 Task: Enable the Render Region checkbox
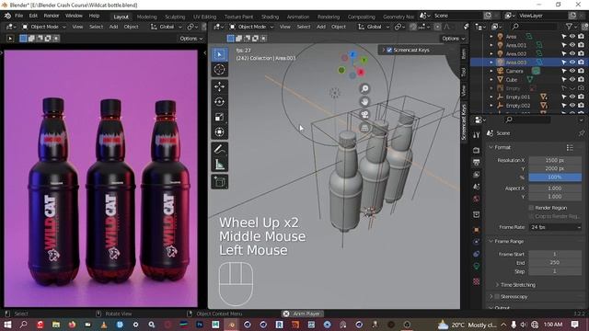(531, 208)
